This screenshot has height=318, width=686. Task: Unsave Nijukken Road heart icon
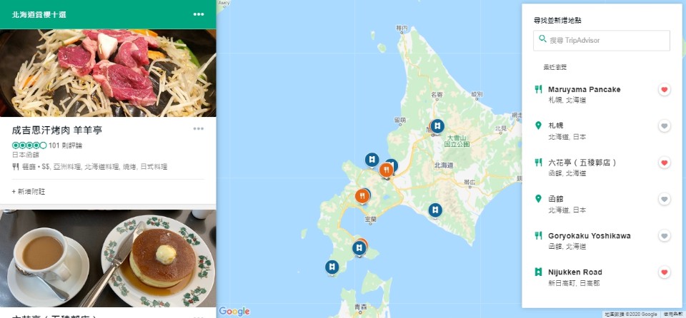point(664,272)
